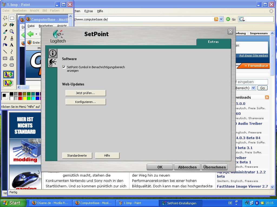Click the Bluetooth tray icon

(x=257, y=203)
